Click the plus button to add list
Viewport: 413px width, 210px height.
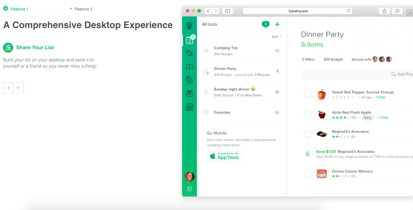click(277, 25)
